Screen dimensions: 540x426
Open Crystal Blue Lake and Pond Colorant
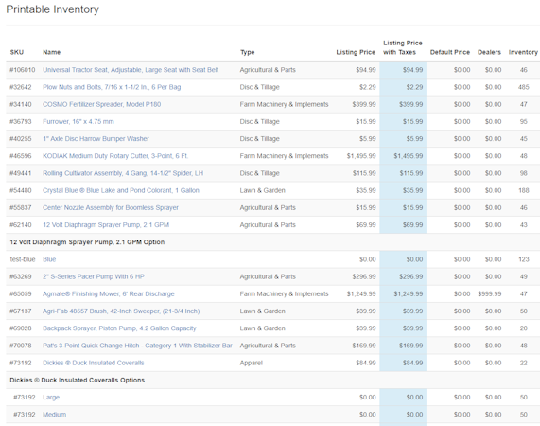coord(121,190)
